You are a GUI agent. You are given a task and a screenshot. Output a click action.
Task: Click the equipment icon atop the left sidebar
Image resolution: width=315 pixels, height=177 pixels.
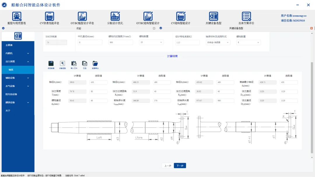(18, 36)
